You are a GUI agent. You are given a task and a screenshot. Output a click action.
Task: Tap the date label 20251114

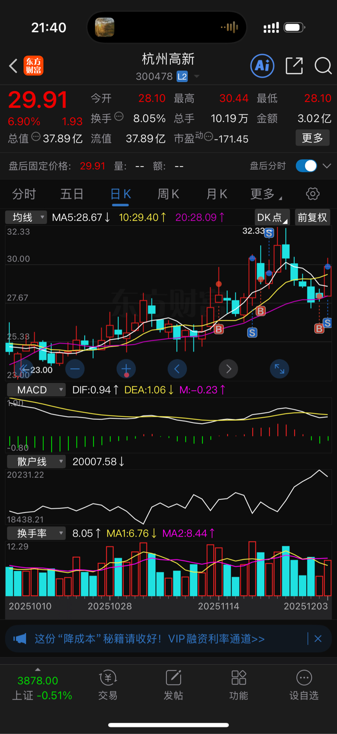click(x=219, y=606)
